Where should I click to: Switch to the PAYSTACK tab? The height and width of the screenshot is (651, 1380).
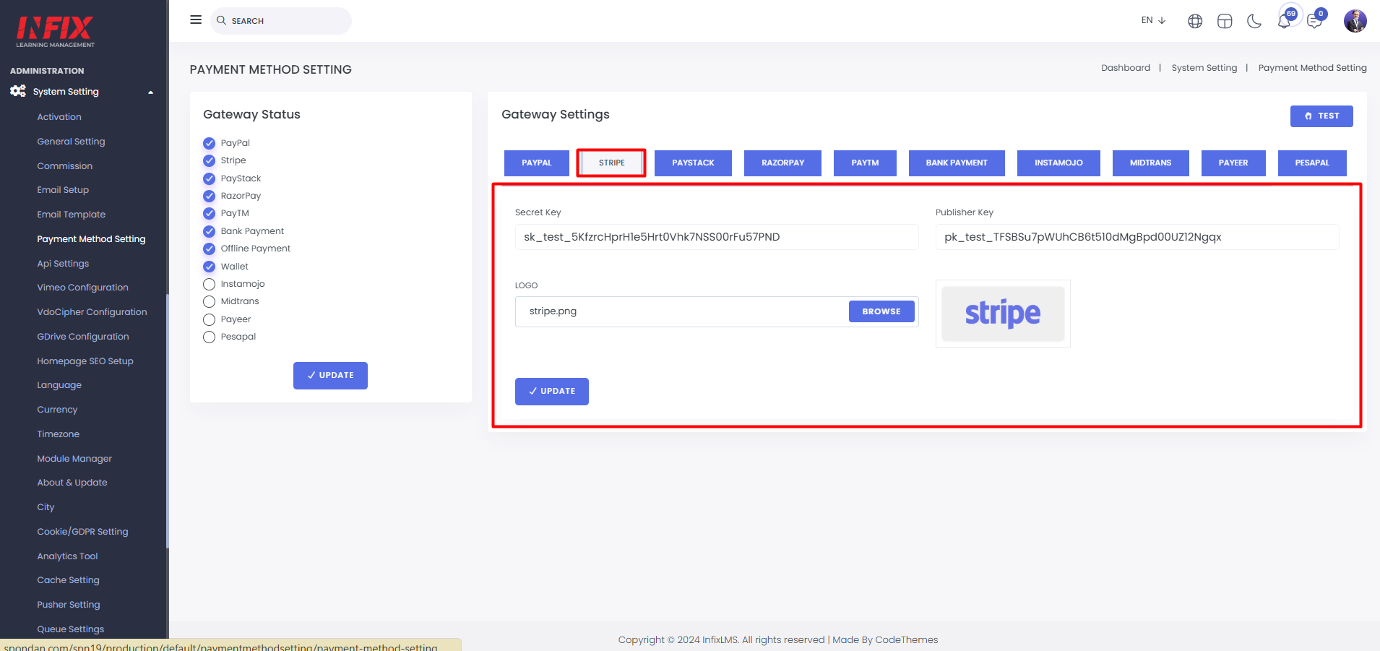tap(693, 163)
